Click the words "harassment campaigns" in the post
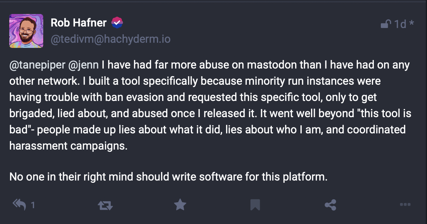This screenshot has width=427, height=224. pos(68,146)
